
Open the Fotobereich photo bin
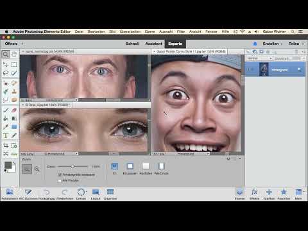[10, 194]
